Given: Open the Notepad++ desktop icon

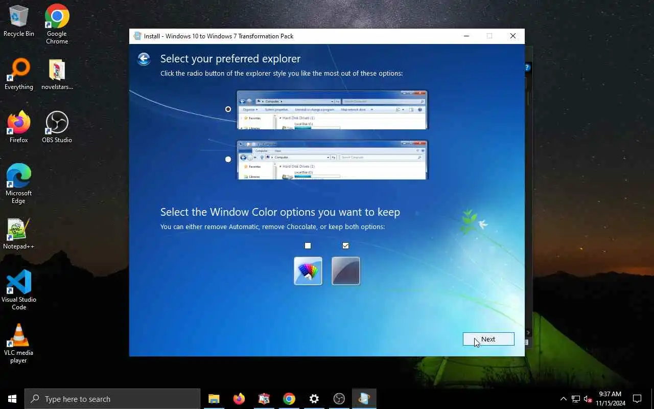Looking at the screenshot, I should 19,234.
